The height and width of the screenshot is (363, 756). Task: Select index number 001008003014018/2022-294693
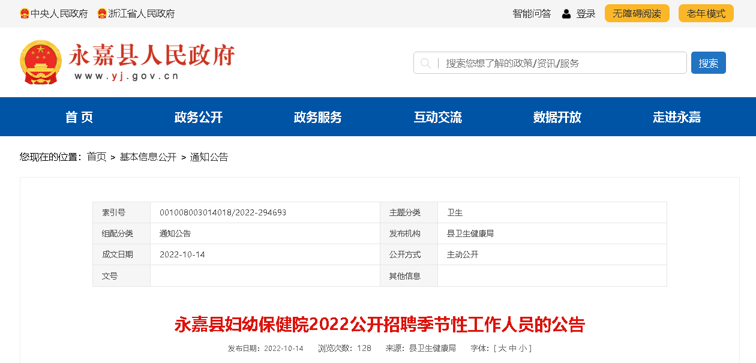tap(223, 212)
